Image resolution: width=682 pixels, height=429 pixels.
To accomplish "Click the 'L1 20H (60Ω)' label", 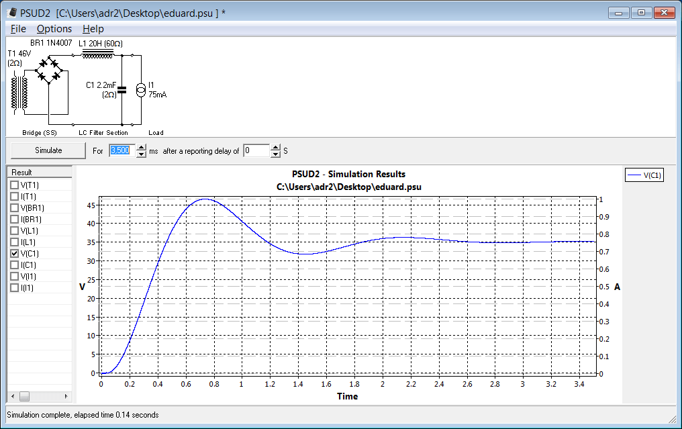I will [x=101, y=44].
